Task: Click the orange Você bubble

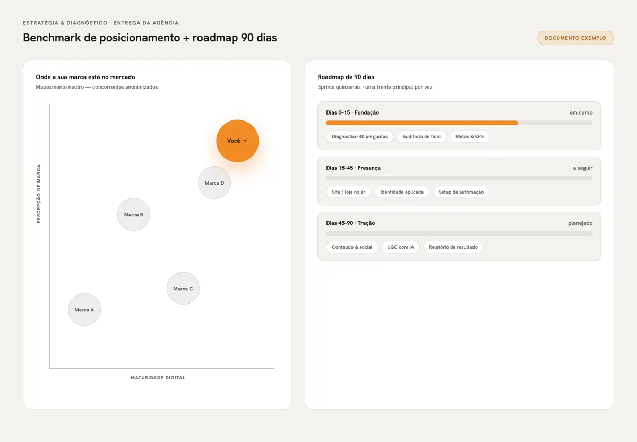Action: pos(237,141)
